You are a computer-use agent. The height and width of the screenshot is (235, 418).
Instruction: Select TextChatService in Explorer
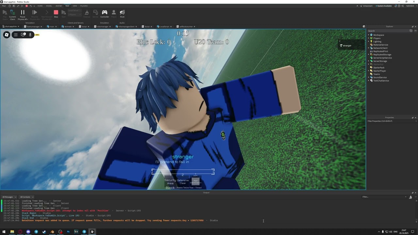(381, 81)
